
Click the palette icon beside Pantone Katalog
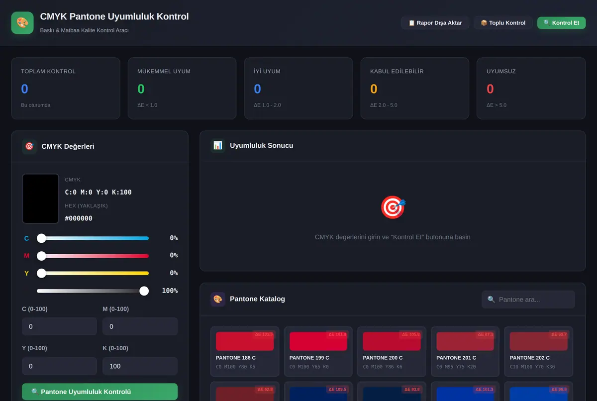tap(217, 299)
